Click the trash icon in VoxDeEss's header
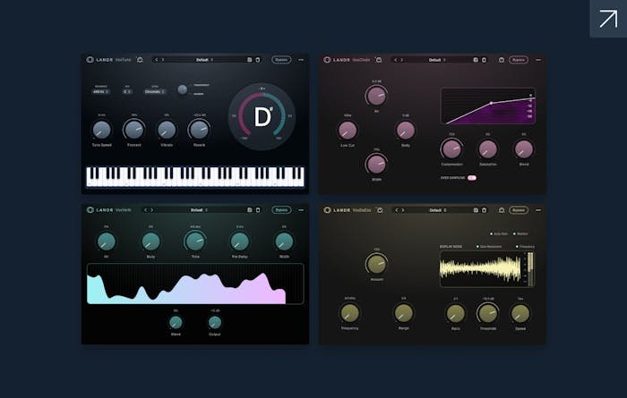The width and height of the screenshot is (627, 398). pyautogui.click(x=485, y=210)
